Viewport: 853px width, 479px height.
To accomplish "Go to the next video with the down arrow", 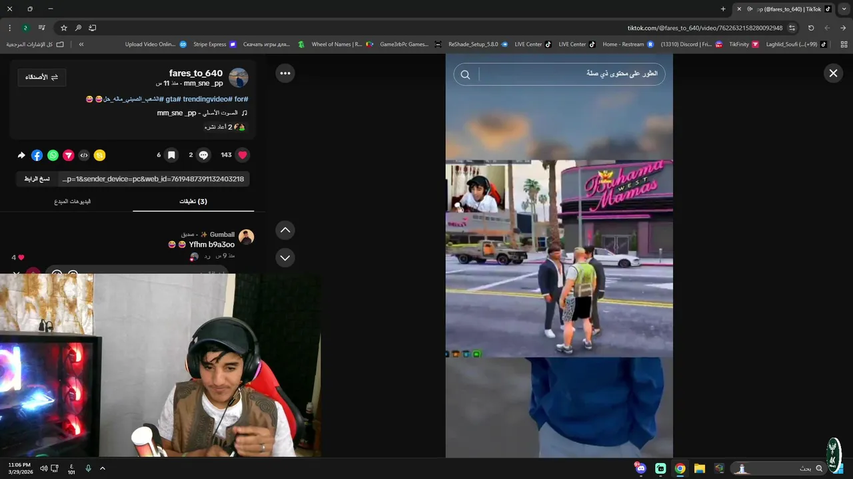I will point(285,257).
